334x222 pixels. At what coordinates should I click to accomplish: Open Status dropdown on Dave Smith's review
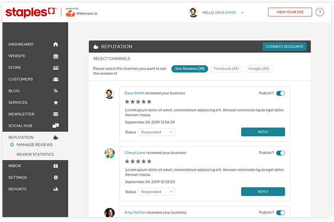157,132
